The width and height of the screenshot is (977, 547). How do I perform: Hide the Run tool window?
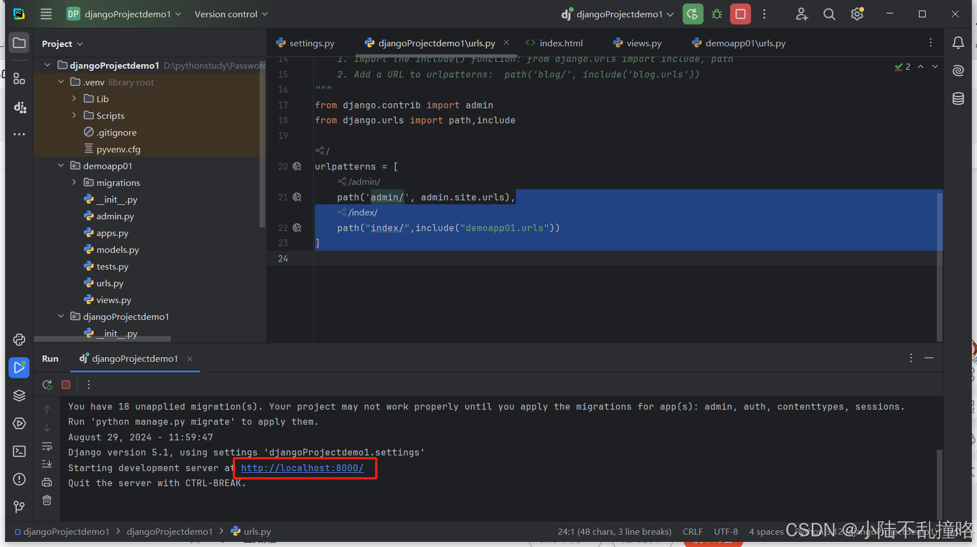929,358
